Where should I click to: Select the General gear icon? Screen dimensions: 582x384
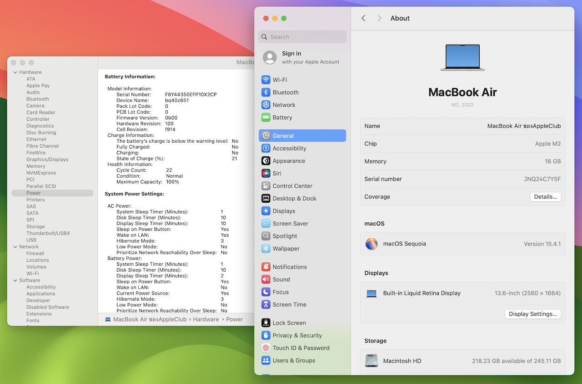[x=266, y=136]
